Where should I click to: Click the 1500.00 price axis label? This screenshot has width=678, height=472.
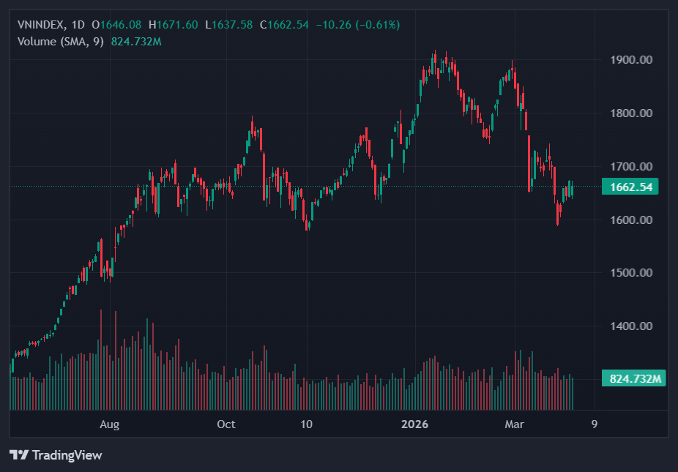click(630, 273)
